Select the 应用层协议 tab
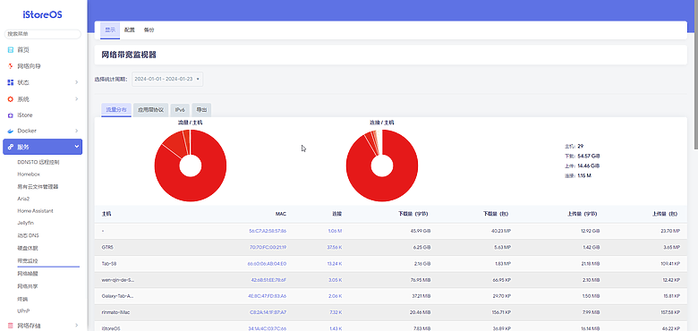This screenshot has width=698, height=331. click(151, 109)
